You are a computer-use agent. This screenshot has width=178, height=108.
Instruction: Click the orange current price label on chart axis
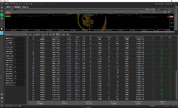171,17
